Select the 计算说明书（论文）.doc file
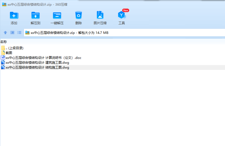 point(112,58)
